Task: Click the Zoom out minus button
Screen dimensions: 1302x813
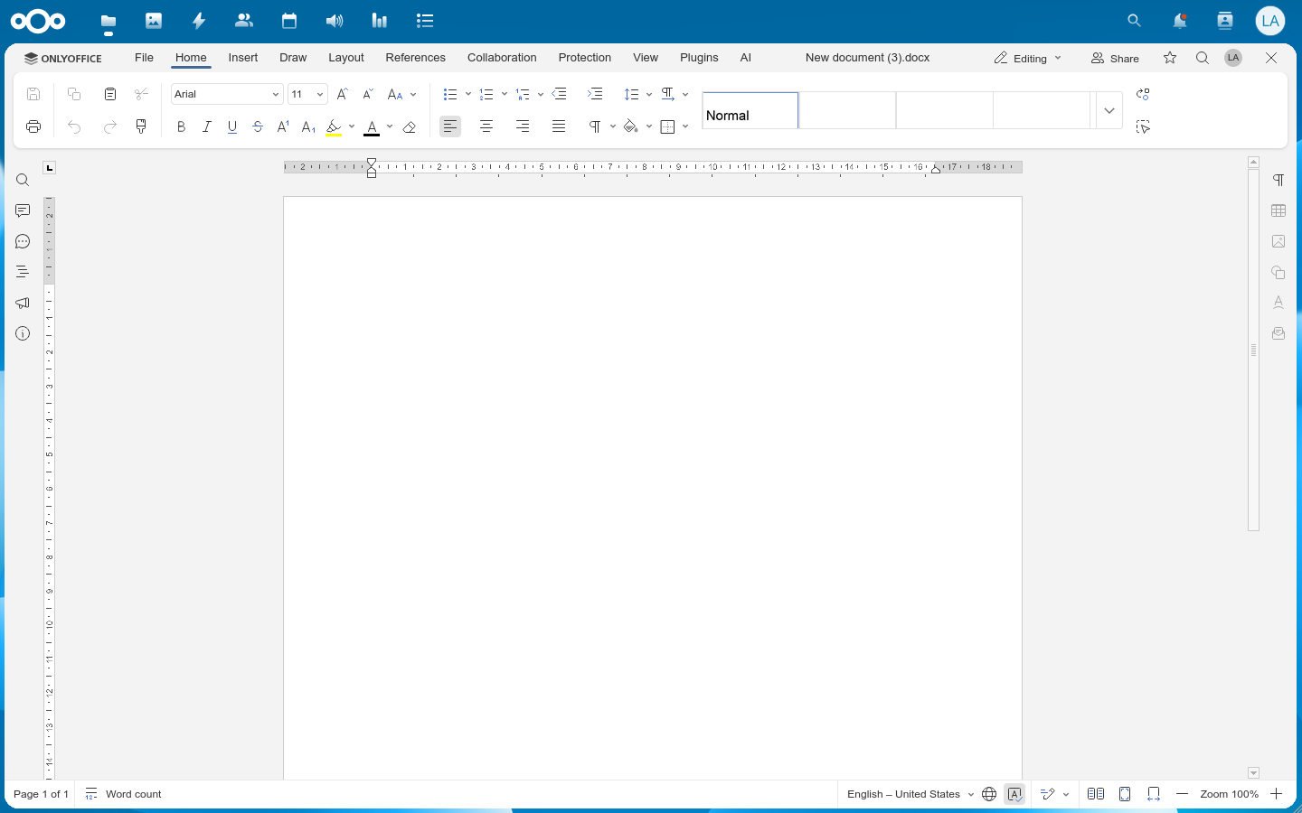Action: (x=1182, y=794)
